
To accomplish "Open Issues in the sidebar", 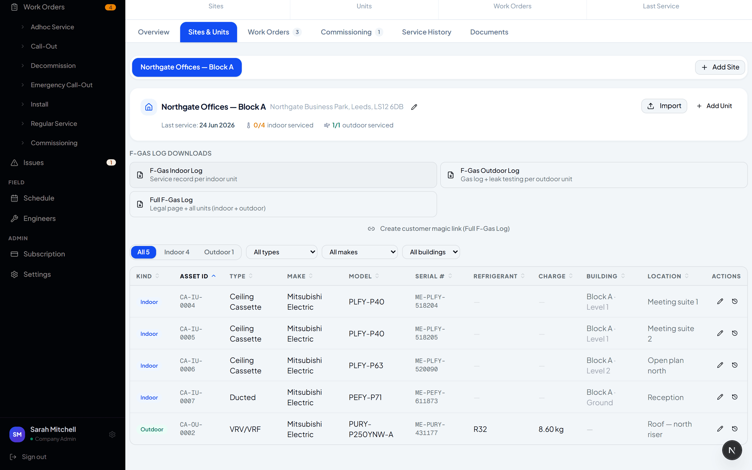I will 62,163.
